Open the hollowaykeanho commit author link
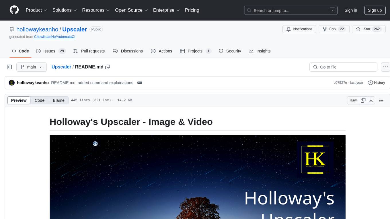 click(33, 83)
